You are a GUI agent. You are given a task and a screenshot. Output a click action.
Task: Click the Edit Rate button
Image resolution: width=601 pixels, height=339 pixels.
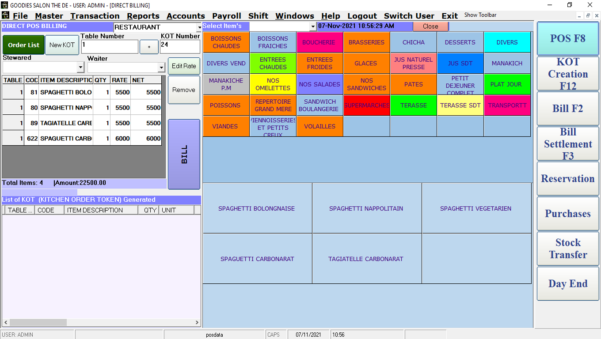point(184,66)
